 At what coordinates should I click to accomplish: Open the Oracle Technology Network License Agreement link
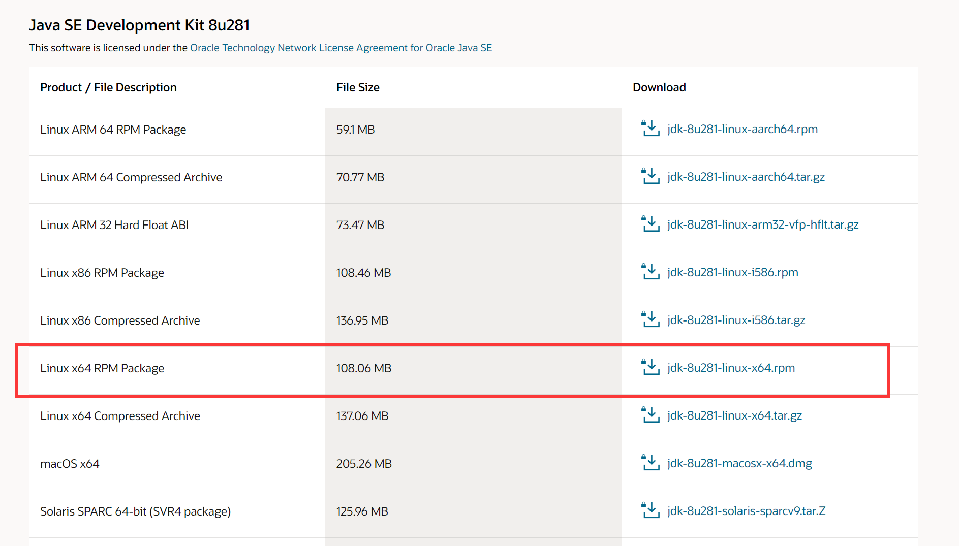click(x=341, y=48)
